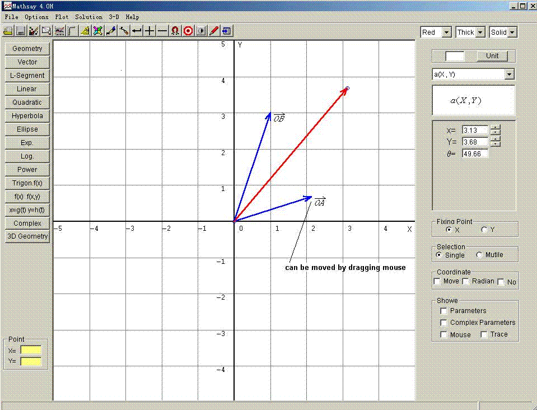Click the empty field beside Unit
Screen dimensions: 537x410
point(455,56)
